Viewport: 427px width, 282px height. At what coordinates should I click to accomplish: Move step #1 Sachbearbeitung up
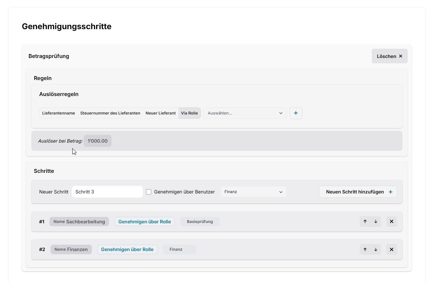(x=365, y=221)
